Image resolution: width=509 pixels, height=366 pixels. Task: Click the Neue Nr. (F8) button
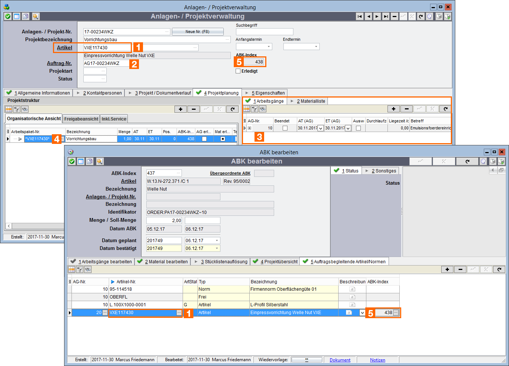197,32
